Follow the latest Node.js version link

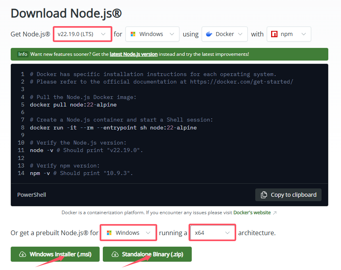point(133,54)
